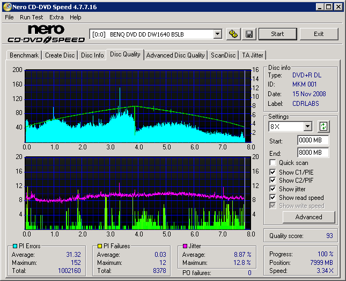The width and height of the screenshot is (346, 281).
Task: Click the green refresh speed icon
Action: [323, 127]
